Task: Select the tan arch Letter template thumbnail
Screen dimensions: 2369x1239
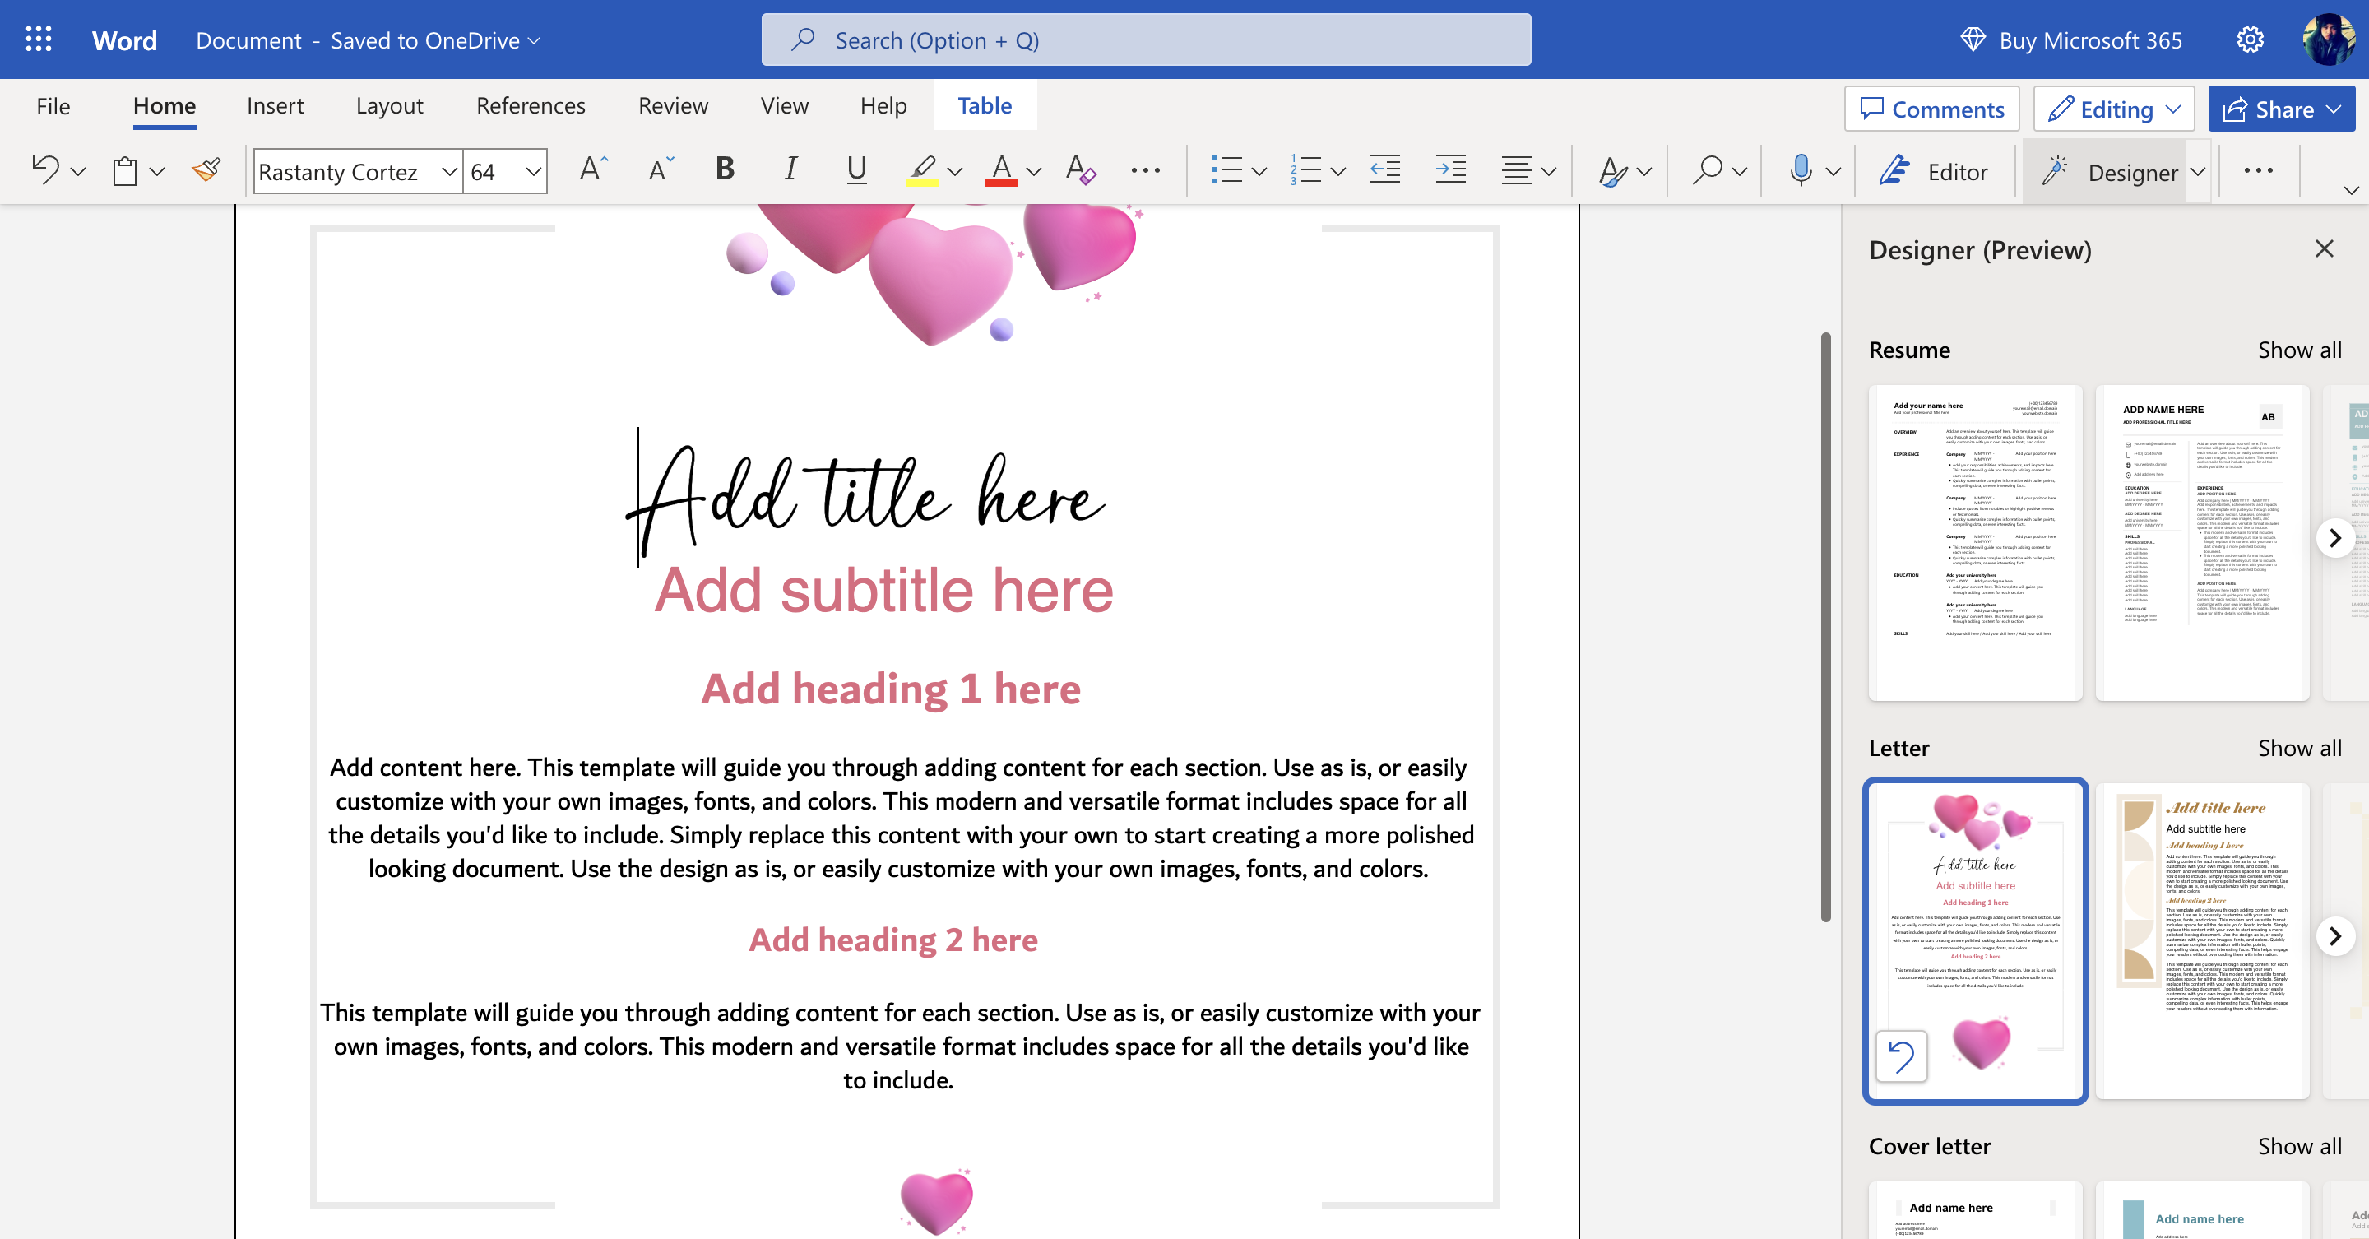Action: click(x=2202, y=940)
